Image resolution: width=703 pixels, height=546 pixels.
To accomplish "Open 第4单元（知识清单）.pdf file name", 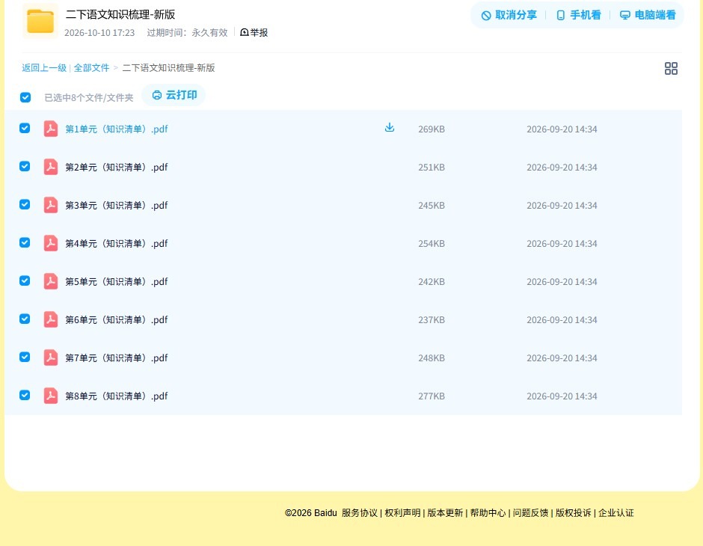I will pyautogui.click(x=117, y=243).
